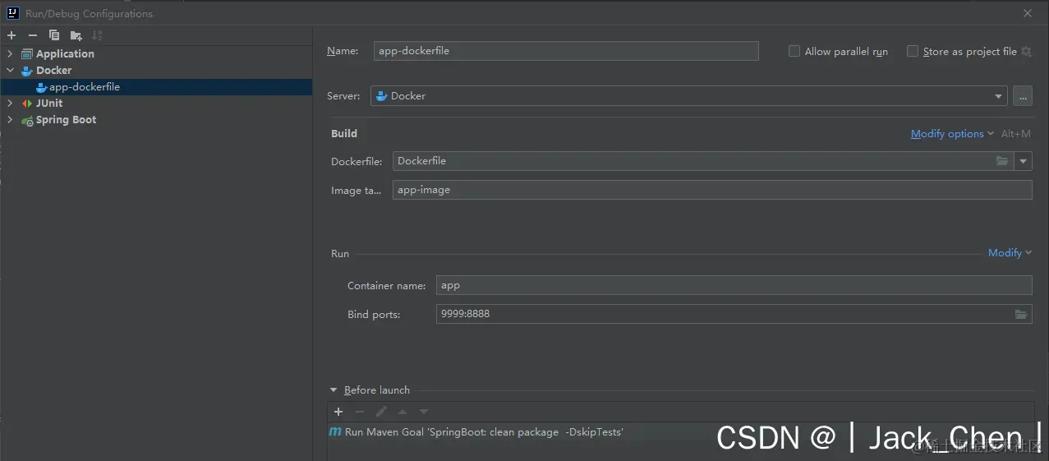Edit the Before launch task
The height and width of the screenshot is (461, 1049).
tap(381, 412)
